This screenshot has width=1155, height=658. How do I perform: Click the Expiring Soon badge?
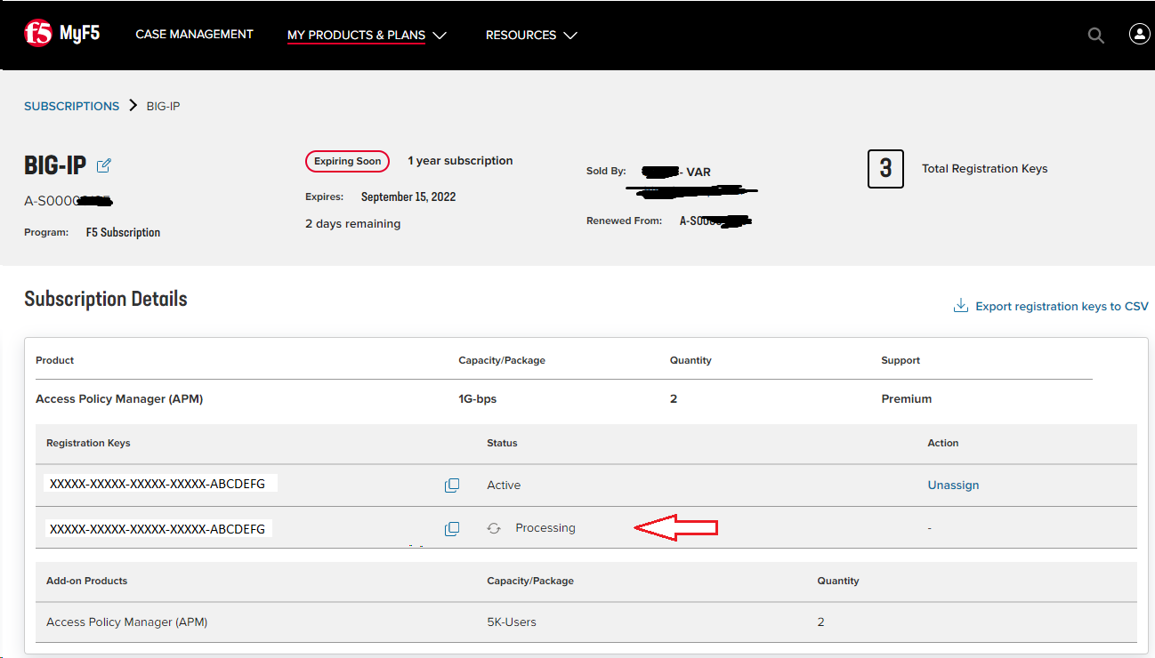click(x=347, y=161)
